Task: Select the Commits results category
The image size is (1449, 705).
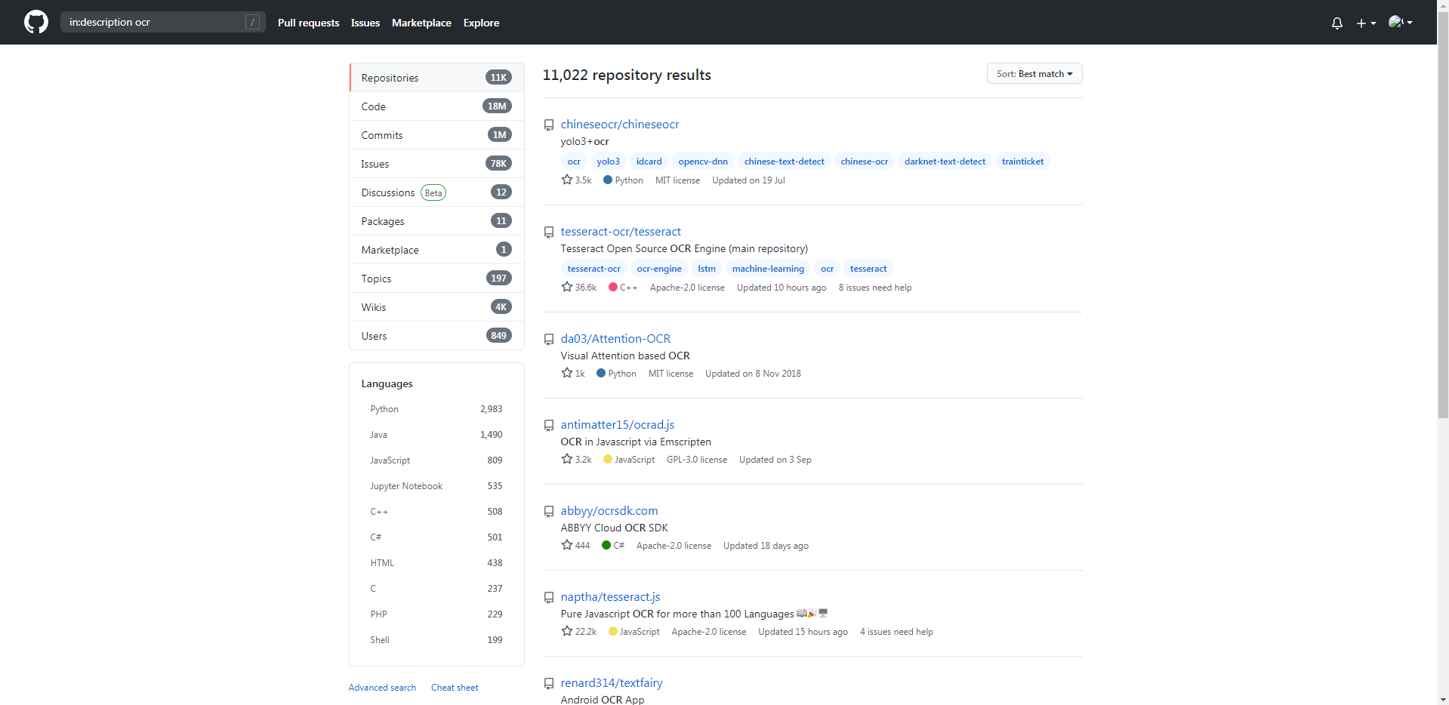Action: coord(436,135)
